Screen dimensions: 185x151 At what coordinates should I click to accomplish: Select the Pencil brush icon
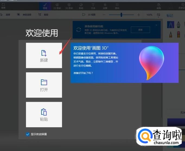(171, 34)
